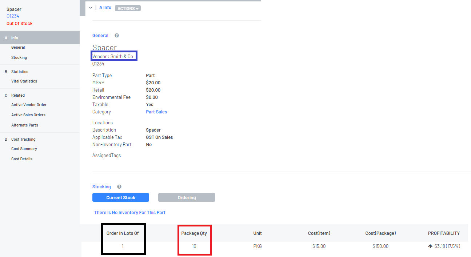Click the Environmental Fee $0.00 value
The height and width of the screenshot is (257, 471).
pos(152,97)
